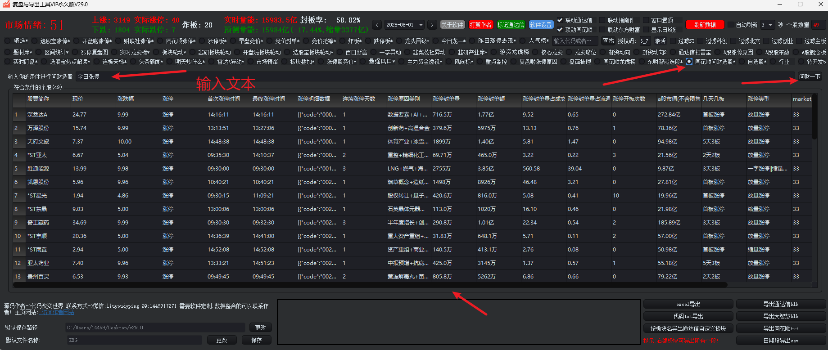Screen dimensions: 828x350
Task: Select the 自选股* radio option
Action: [x=742, y=62]
